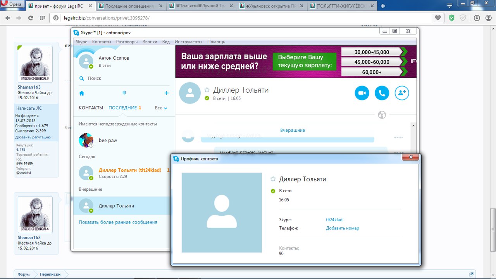Toggle favorite star in the conversation header
Screen dimensions: 496x279
tap(207, 90)
